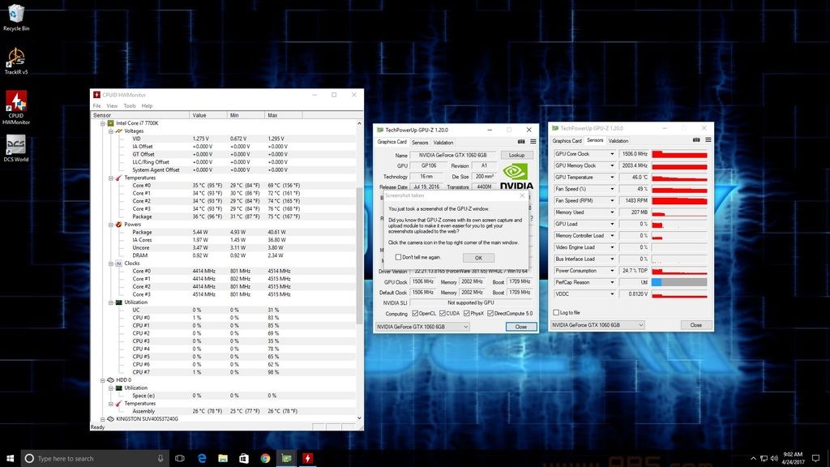Click the camera screenshot icon in GPU-Z
The width and height of the screenshot is (830, 467).
point(521,142)
